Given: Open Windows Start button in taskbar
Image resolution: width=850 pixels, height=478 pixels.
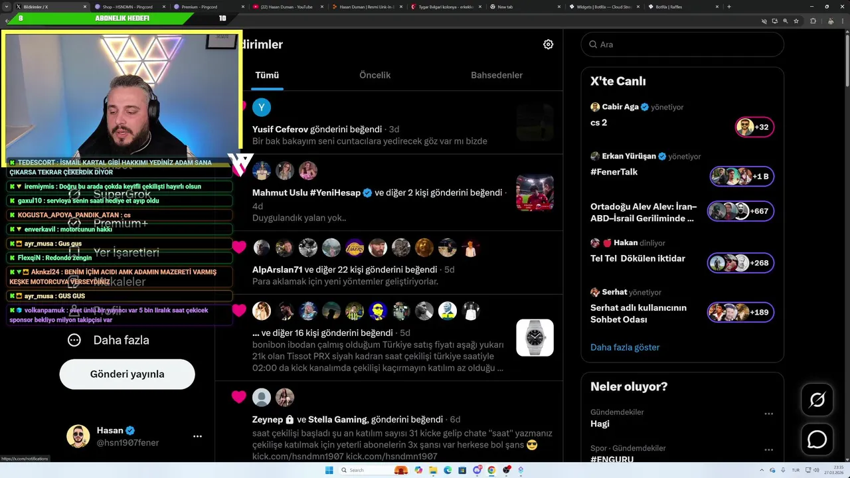Looking at the screenshot, I should point(329,470).
